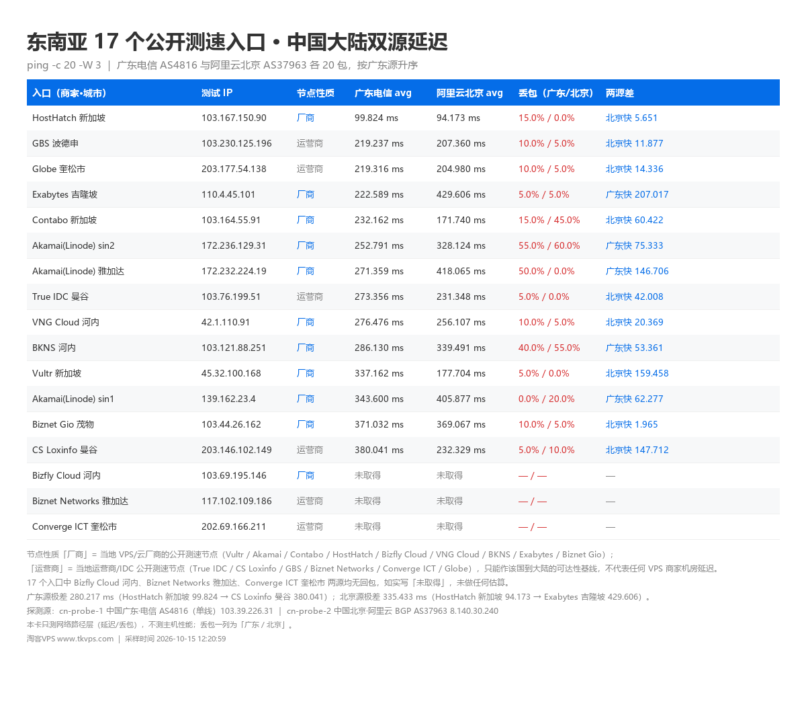The height and width of the screenshot is (714, 806).
Task: Click 厂商 label in HostHatch row
Action: 306,118
